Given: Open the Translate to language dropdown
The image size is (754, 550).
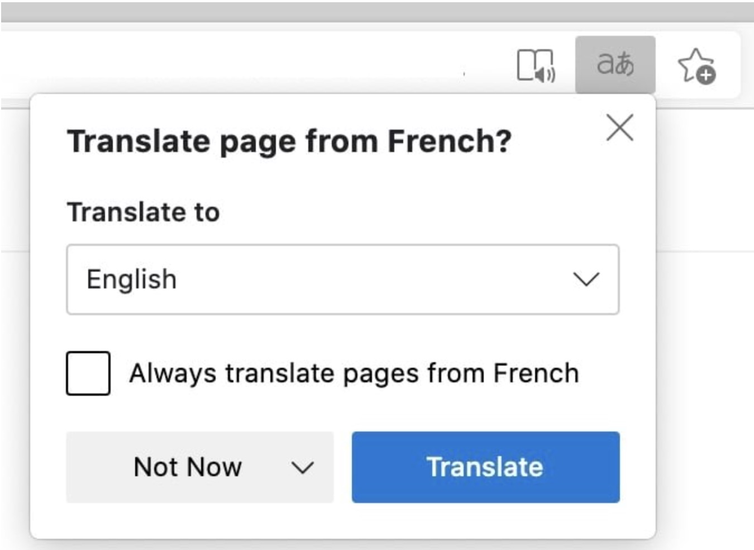Looking at the screenshot, I should [342, 279].
